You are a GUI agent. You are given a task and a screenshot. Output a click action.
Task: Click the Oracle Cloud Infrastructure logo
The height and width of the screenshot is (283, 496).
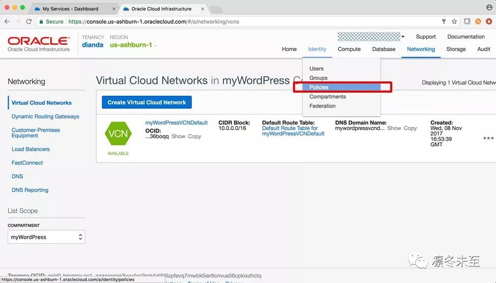click(x=39, y=44)
